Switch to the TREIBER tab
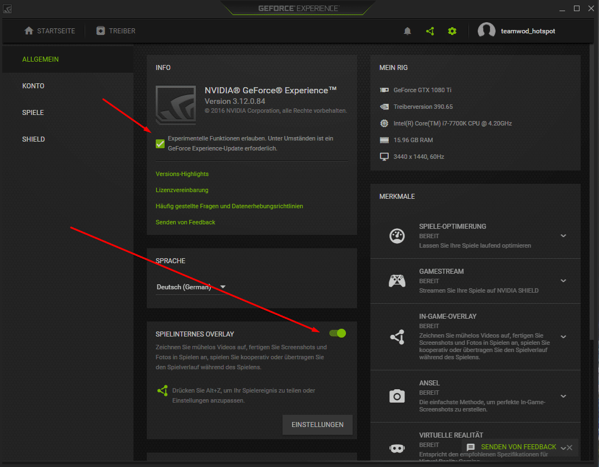Viewport: 599px width, 467px height. 116,31
